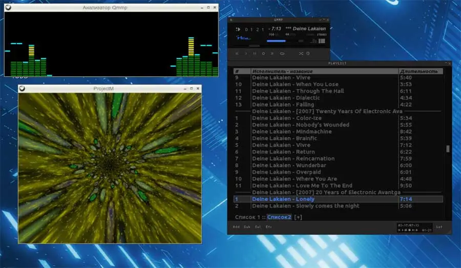Open the playlist Sub menu

(x=247, y=226)
